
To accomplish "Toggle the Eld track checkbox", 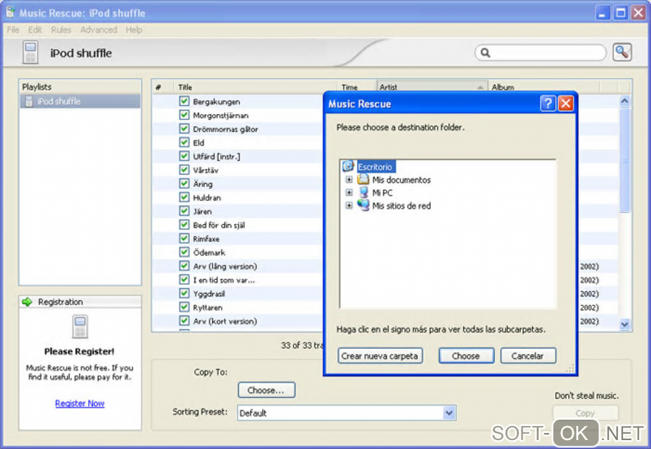I will pos(184,142).
